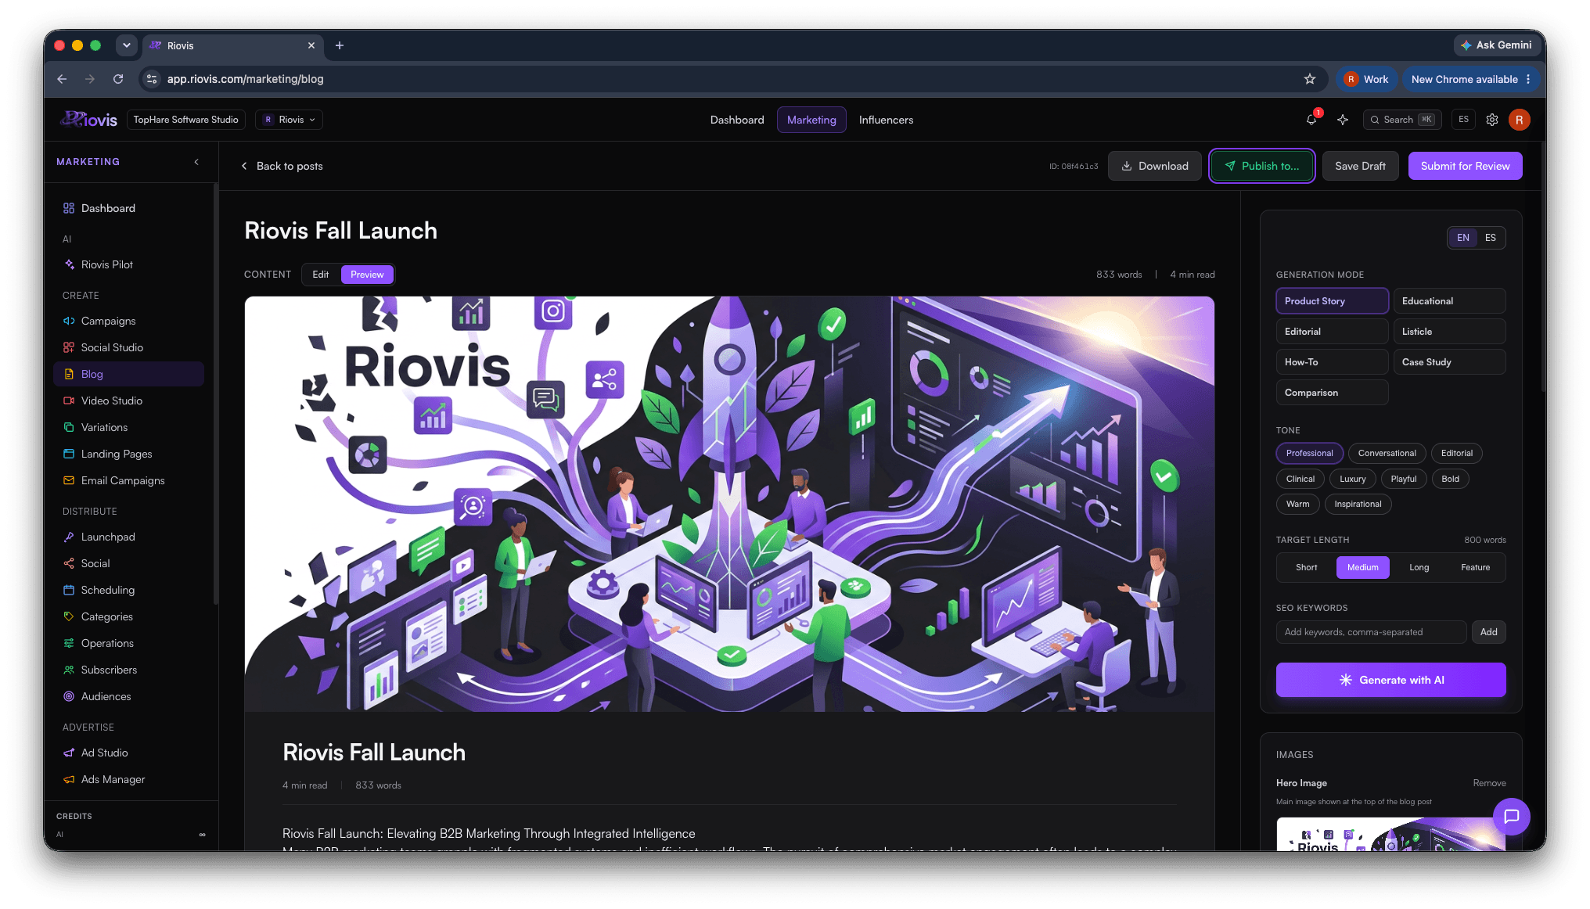Click the SEO keywords input field
This screenshot has width=1590, height=909.
[1371, 632]
